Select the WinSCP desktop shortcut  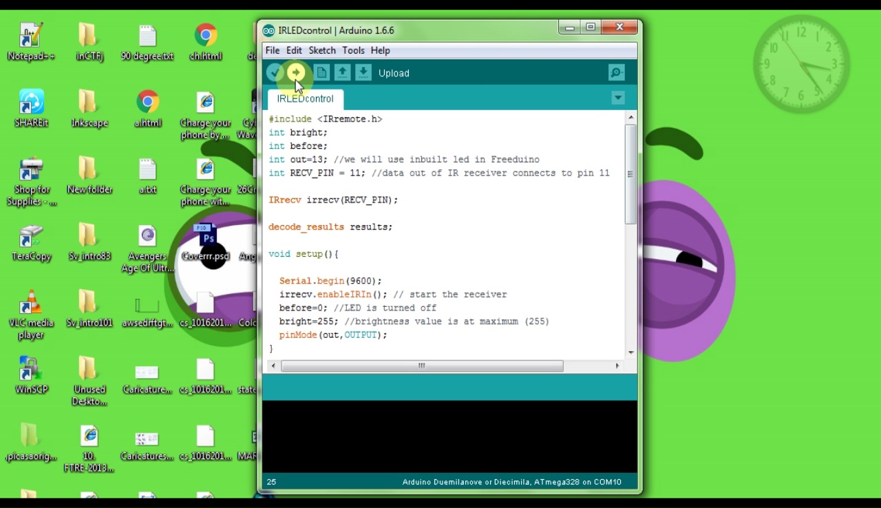coord(32,375)
